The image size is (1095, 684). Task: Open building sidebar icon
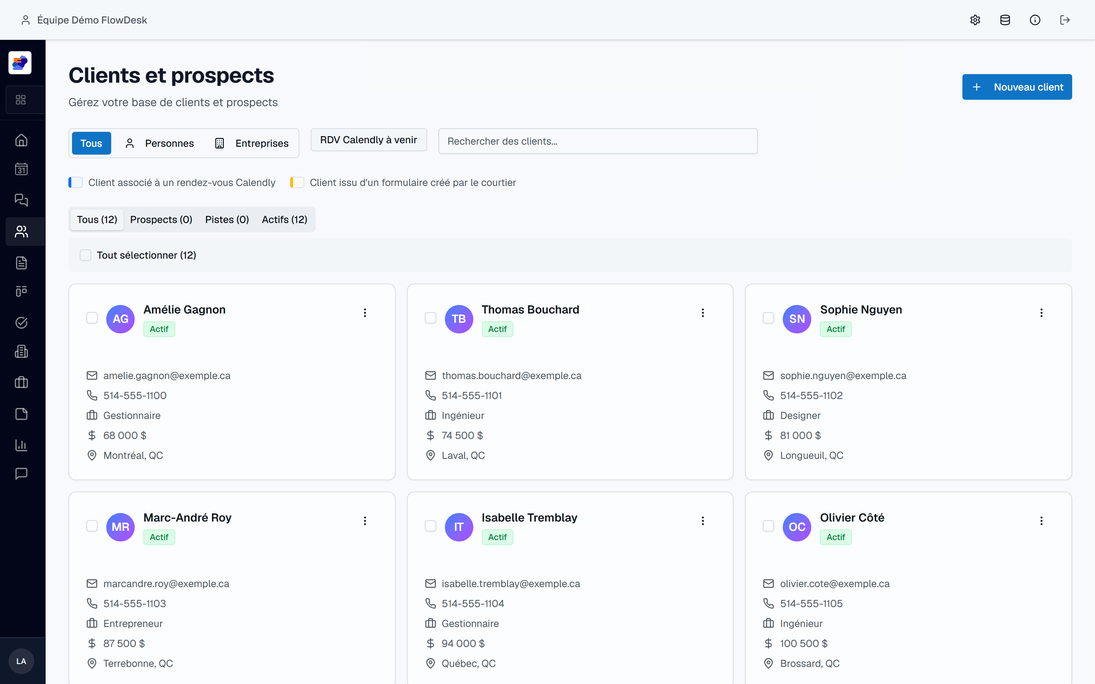click(x=21, y=352)
